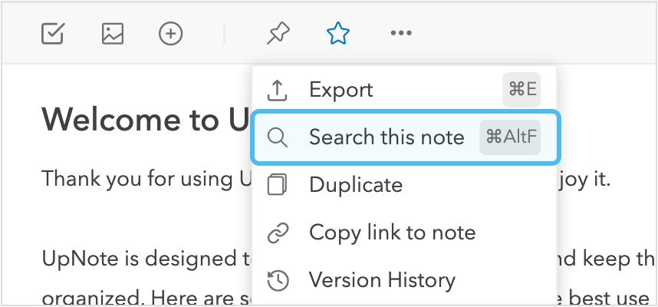The height and width of the screenshot is (307, 658).
Task: Collapse the three-dot more options menu
Action: 401,33
